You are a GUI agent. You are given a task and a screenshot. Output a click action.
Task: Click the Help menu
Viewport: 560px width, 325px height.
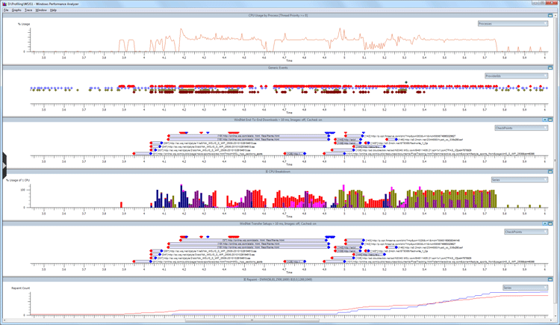pyautogui.click(x=53, y=10)
